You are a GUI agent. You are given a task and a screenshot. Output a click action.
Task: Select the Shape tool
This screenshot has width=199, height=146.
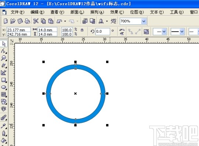coord(4,51)
